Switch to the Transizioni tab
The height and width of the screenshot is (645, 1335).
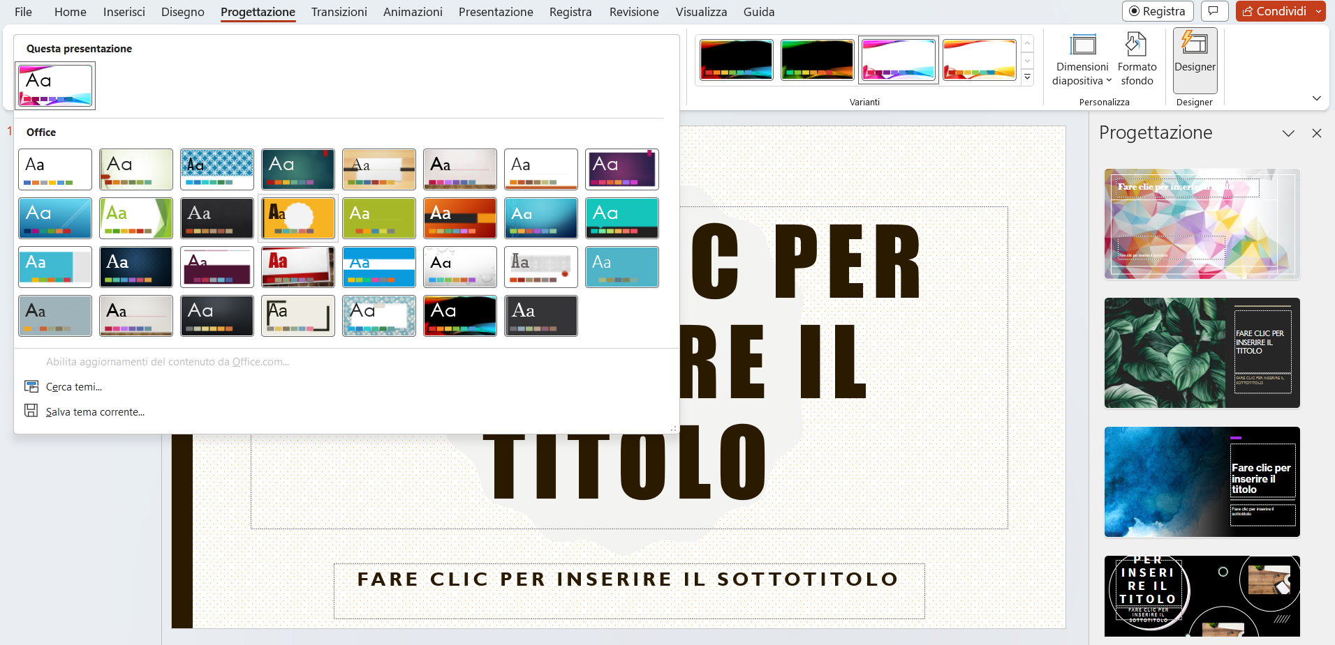339,12
